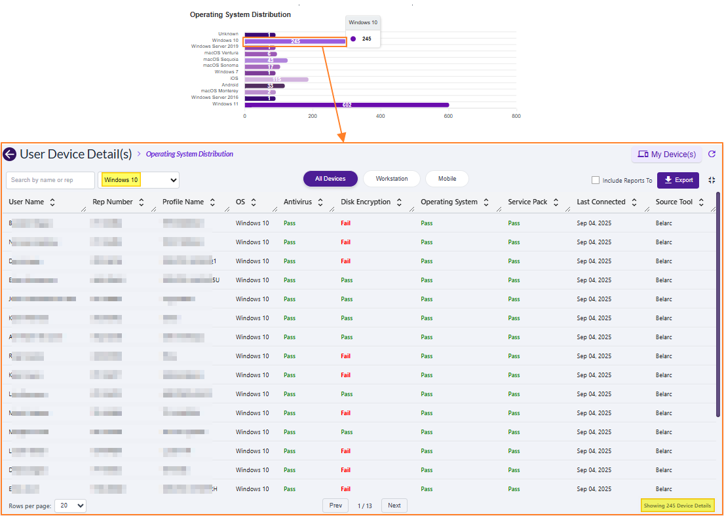
Task: Sort by Last Connected column arrows
Action: [x=634, y=202]
